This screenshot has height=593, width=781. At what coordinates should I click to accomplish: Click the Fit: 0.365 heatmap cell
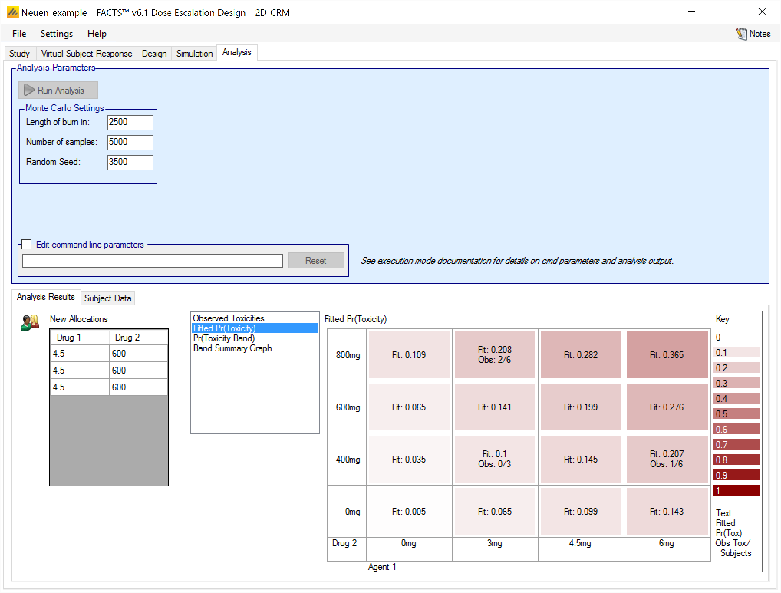coord(667,355)
